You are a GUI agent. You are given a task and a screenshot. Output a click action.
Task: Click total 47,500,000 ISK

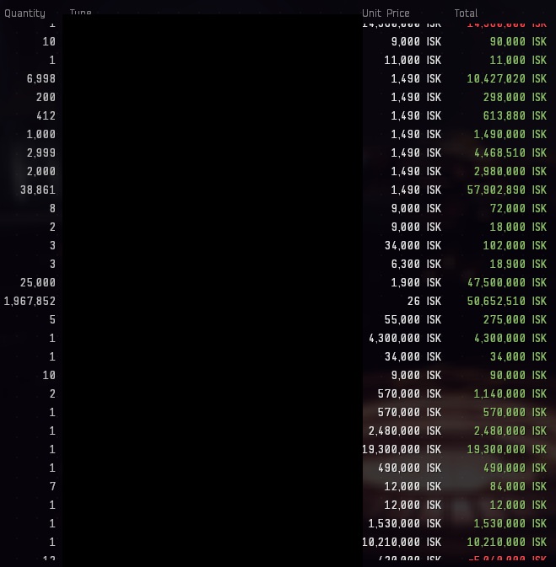click(x=506, y=282)
